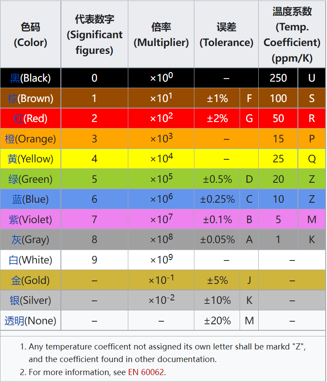Open the 紫 link beside Violet

click(x=13, y=220)
